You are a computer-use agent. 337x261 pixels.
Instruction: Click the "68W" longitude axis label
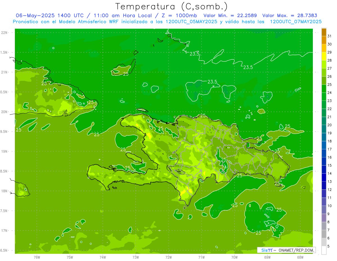click(x=300, y=257)
